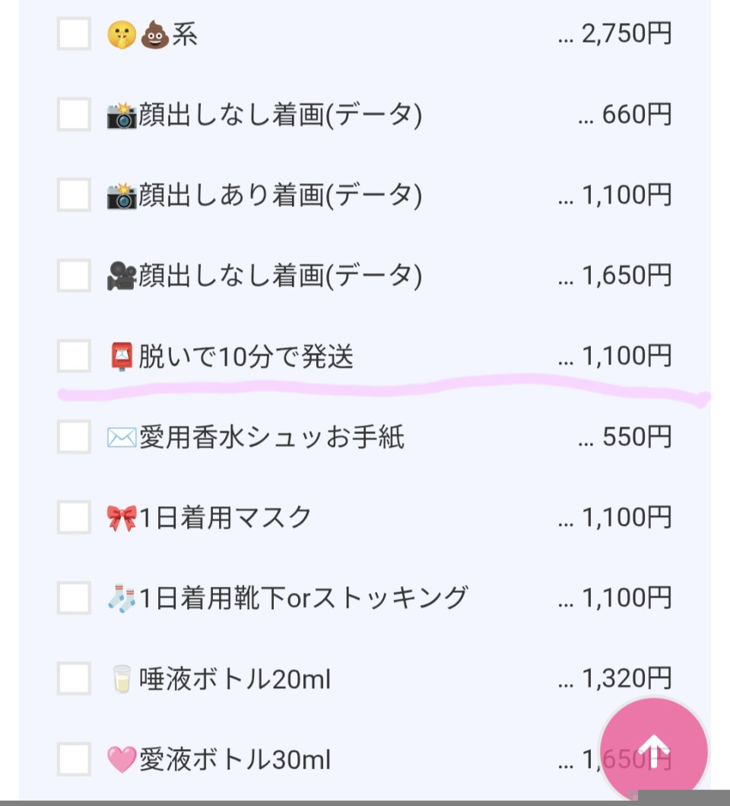Tap the glass icon beside 唾液ボトル20ml
The height and width of the screenshot is (806, 730).
[122, 678]
